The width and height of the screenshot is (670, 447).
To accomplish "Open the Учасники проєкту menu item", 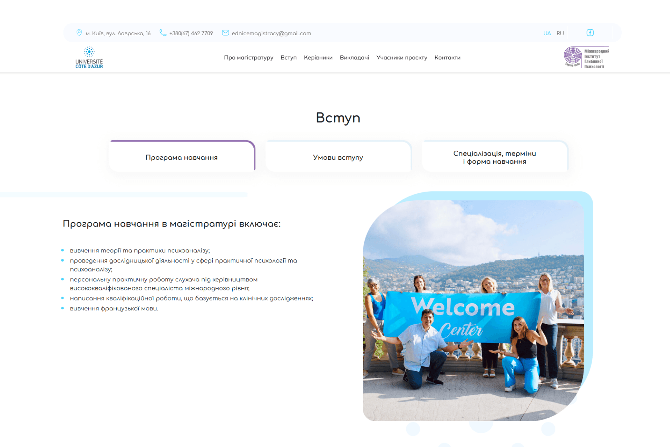I will pyautogui.click(x=402, y=58).
